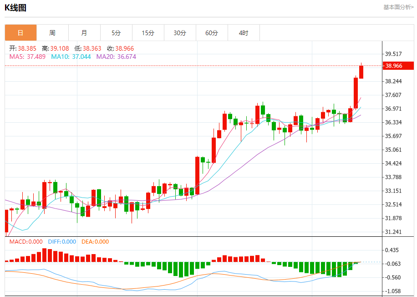Click the MACD value label
The height and width of the screenshot is (297, 417).
(x=26, y=242)
